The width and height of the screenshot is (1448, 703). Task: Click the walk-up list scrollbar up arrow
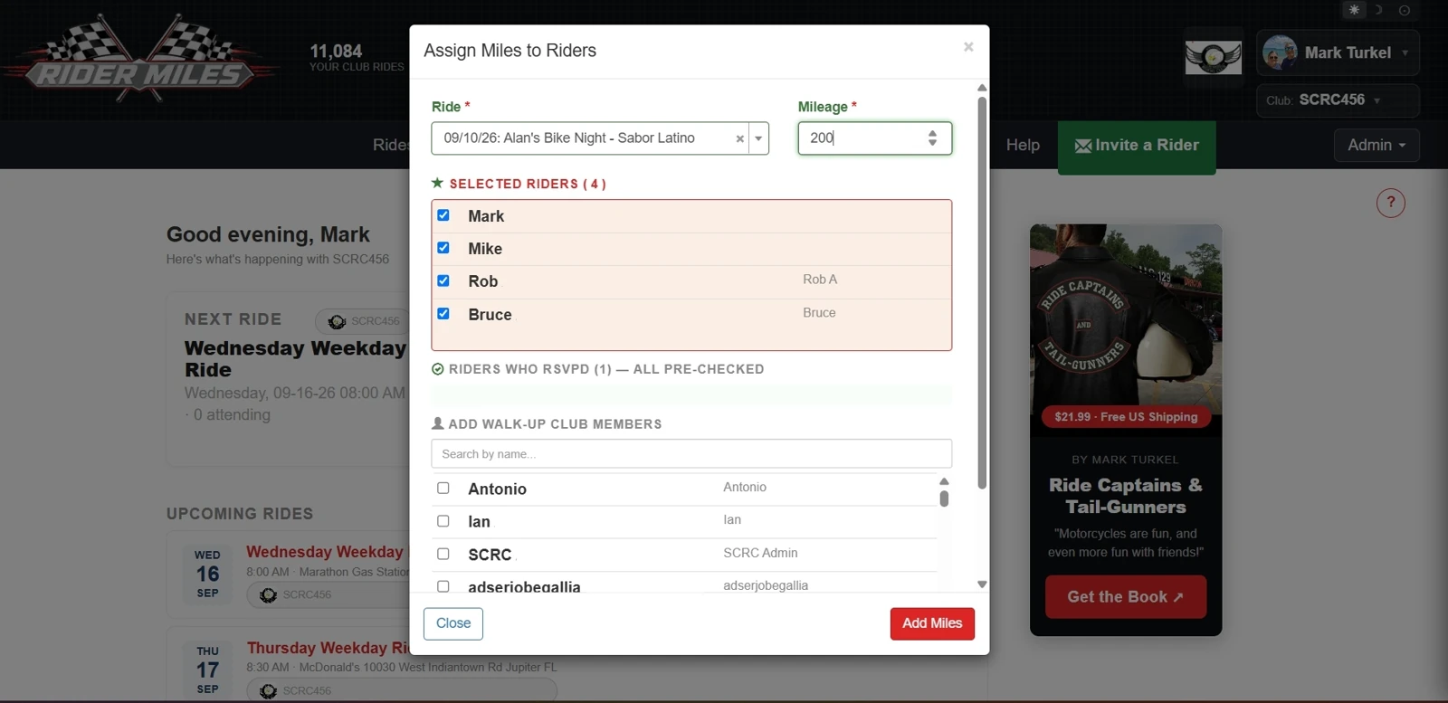(x=944, y=481)
